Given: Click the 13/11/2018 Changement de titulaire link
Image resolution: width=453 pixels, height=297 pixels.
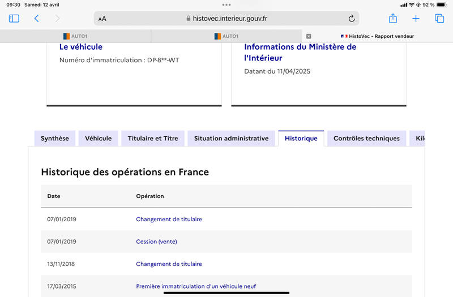Looking at the screenshot, I should click(x=169, y=264).
